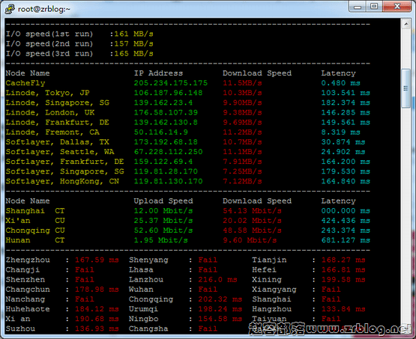Click the Chongqing CU row name
The height and width of the screenshot is (339, 416).
click(x=35, y=230)
